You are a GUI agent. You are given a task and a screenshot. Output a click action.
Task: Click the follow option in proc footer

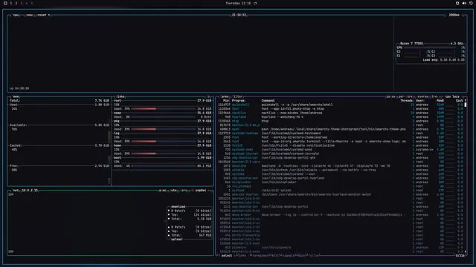click(314, 255)
